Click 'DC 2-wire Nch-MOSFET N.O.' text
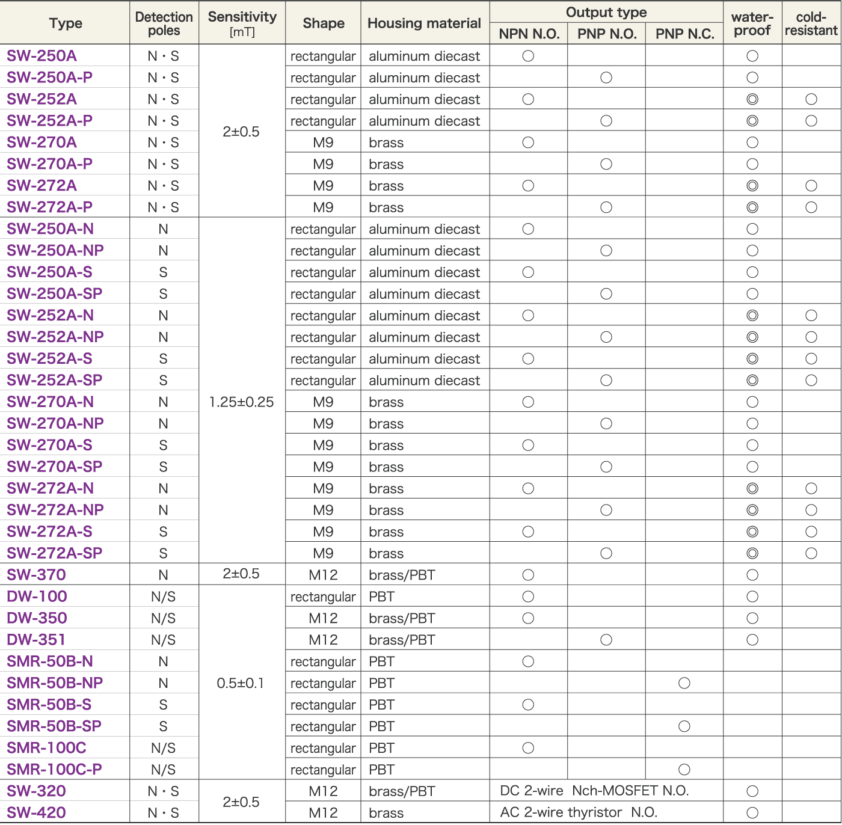Image resolution: width=842 pixels, height=825 pixels. point(594,791)
